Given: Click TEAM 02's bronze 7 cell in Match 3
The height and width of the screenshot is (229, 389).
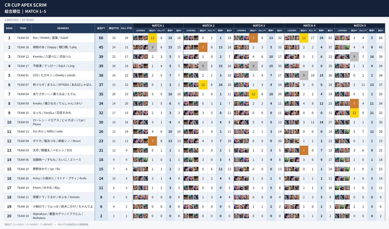Looking at the screenshot, I should click(x=253, y=38).
